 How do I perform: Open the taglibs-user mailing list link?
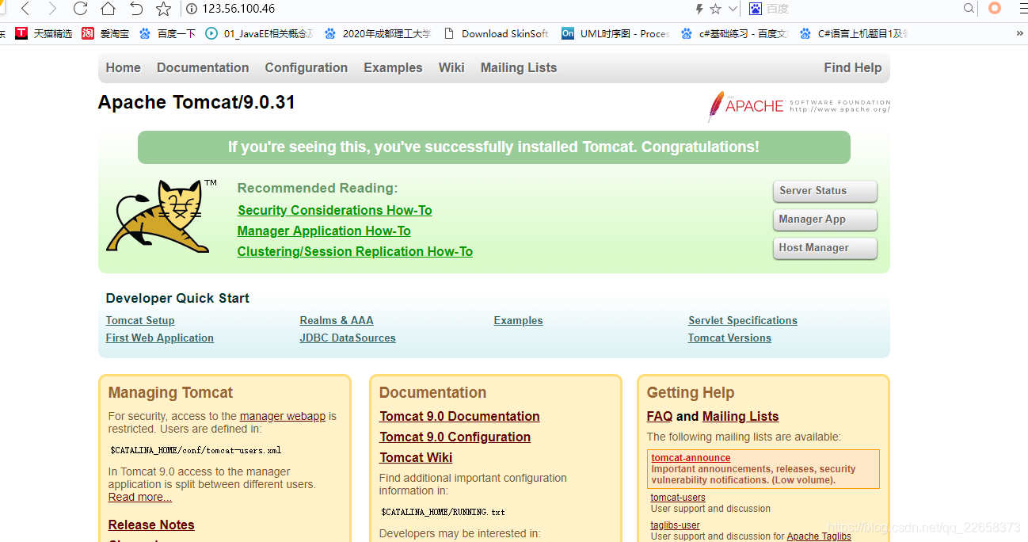676,525
